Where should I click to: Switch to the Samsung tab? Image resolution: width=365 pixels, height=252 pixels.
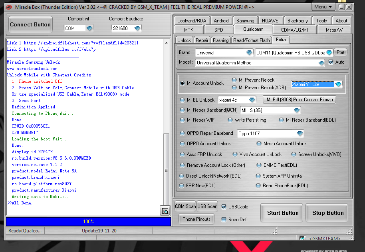[245, 20]
